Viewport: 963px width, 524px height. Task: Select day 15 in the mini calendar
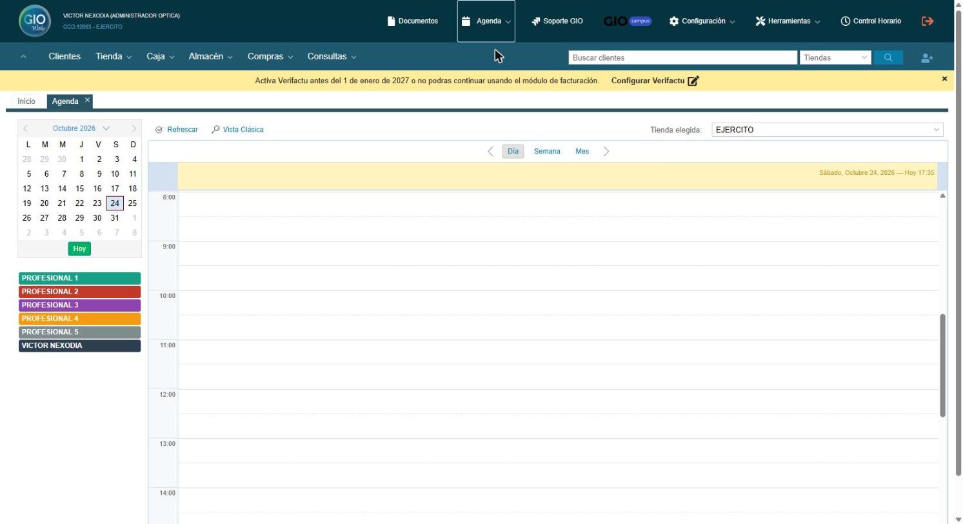[79, 188]
